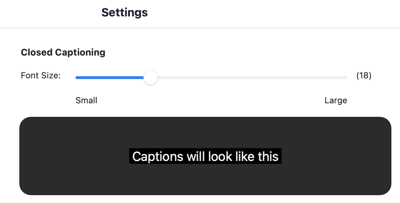
Task: Click the word "will" in the sample caption
Action: tap(195, 156)
